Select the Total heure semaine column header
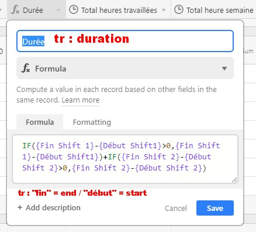The image size is (256, 232). (x=213, y=10)
